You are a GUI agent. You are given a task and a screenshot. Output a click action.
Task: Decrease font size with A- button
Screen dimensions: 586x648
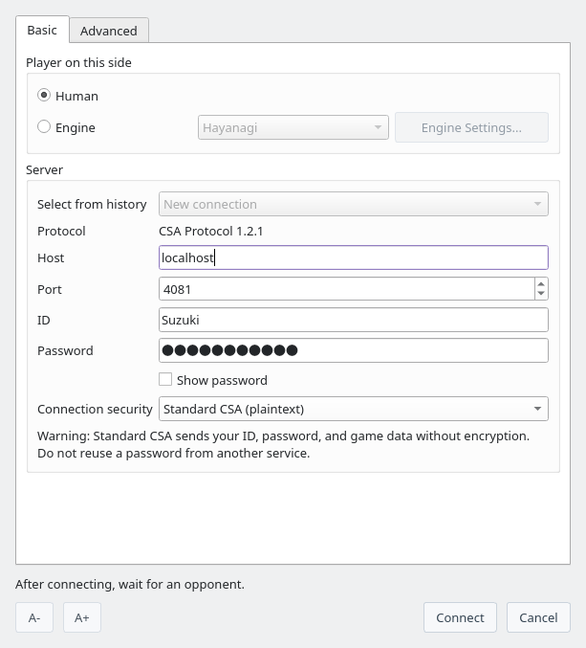pyautogui.click(x=34, y=617)
